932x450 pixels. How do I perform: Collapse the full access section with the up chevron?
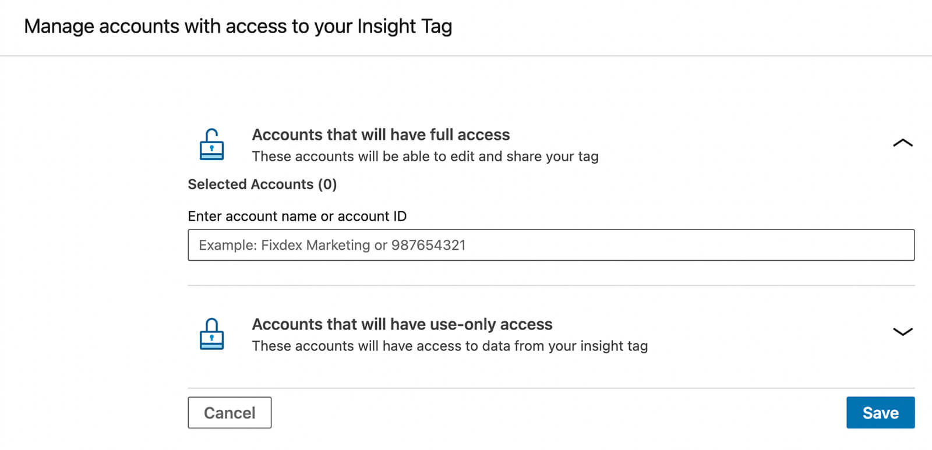[x=902, y=143]
